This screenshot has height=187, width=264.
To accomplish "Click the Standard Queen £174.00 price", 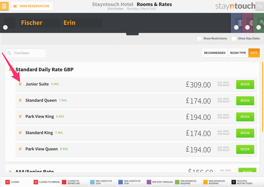I will (x=198, y=101).
